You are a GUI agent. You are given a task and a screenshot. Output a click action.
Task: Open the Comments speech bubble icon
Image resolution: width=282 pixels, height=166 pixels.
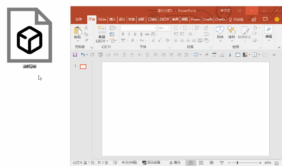click(x=265, y=19)
